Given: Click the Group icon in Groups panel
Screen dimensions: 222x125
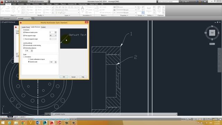Looking at the screenshot, I should pos(139,9).
